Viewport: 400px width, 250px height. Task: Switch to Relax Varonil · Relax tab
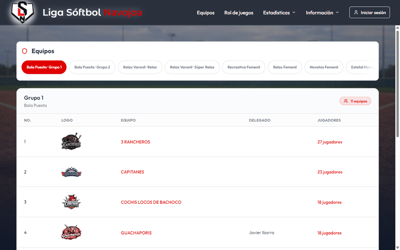140,67
